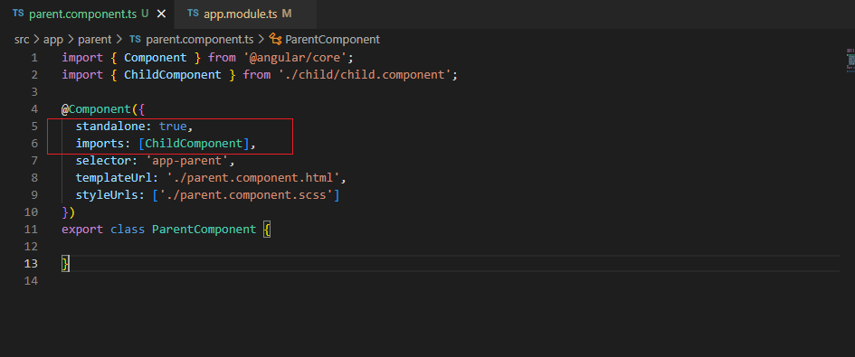Select the ParentComponent breadcrumb symbol
855x357 pixels.
332,39
